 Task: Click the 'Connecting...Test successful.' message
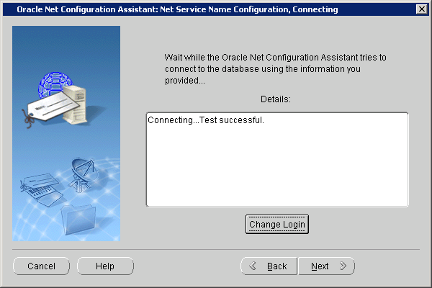pos(206,120)
